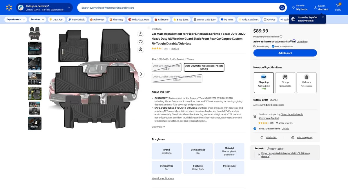Viewport: 348px width, 195px height.
Task: Open Rollbacks & More
Action: pyautogui.click(x=139, y=20)
